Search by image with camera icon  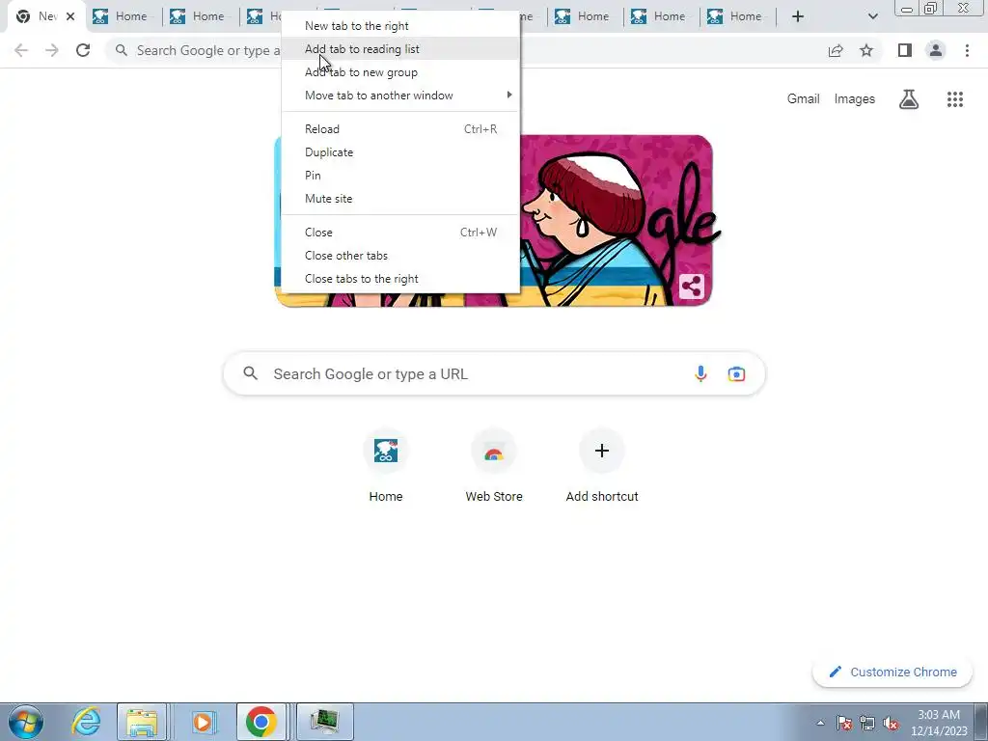(x=736, y=373)
